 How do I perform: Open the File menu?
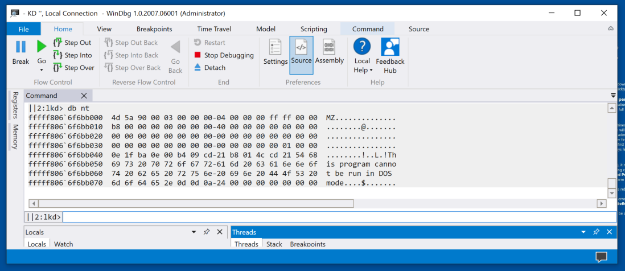coord(23,28)
